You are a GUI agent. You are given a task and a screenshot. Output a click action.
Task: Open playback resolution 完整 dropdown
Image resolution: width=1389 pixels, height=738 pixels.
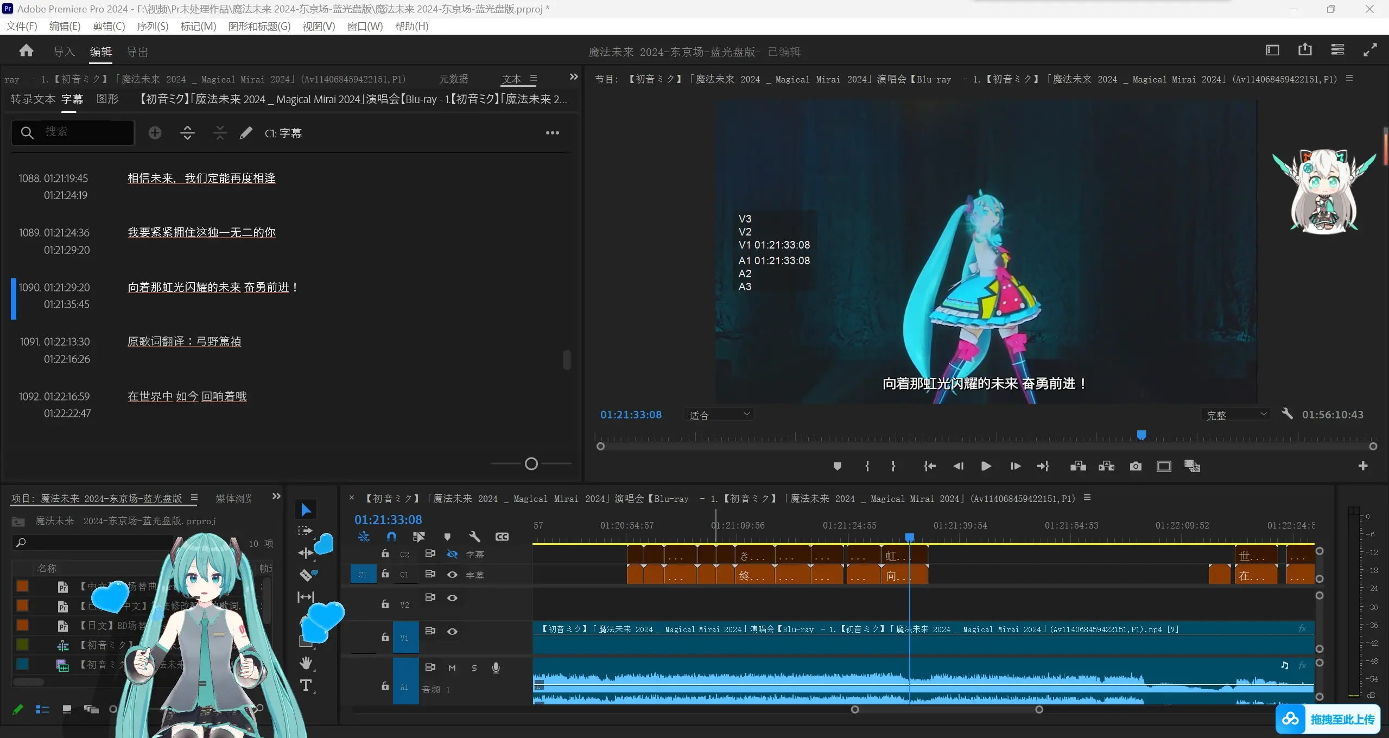(x=1236, y=415)
